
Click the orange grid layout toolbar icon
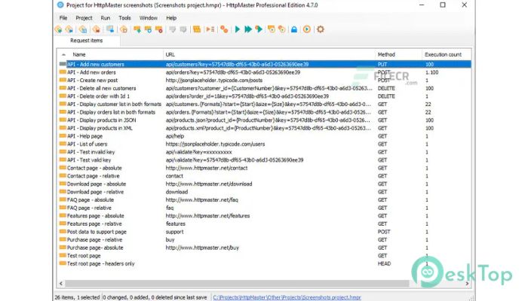197,29
